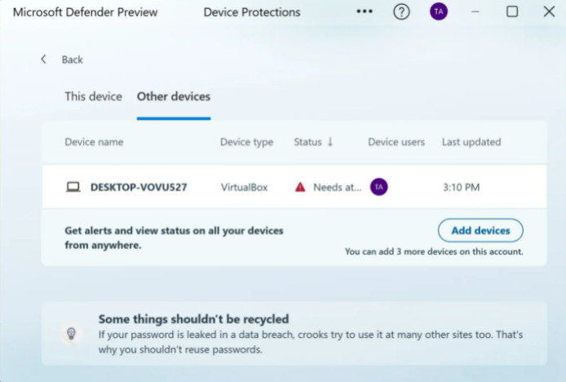Click the Device type column header

246,142
